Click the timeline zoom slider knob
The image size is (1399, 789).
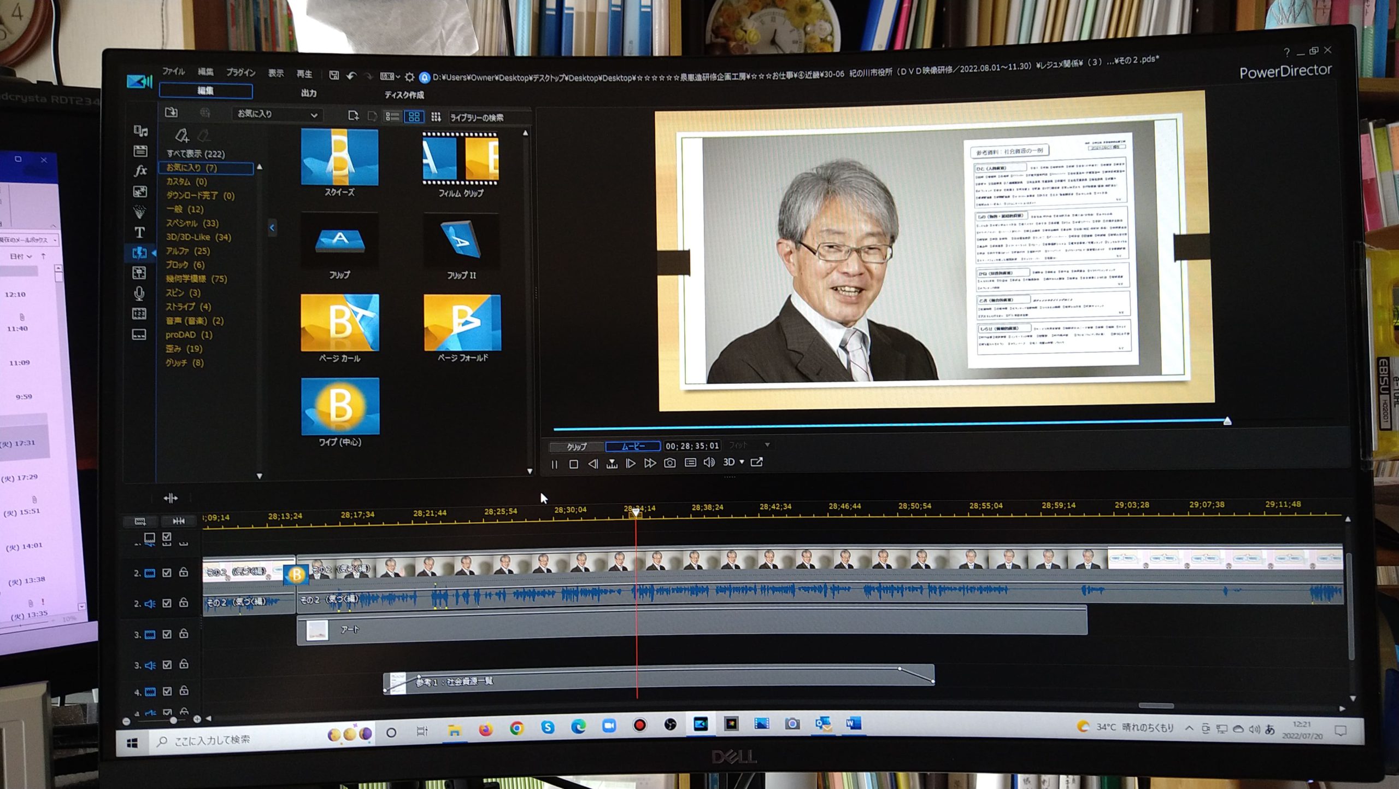[173, 720]
